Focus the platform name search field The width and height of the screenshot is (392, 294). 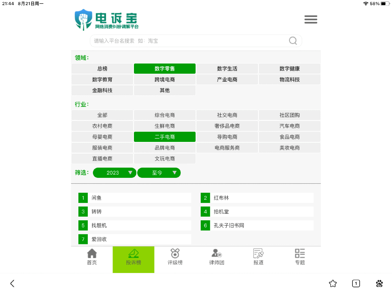[x=196, y=41]
